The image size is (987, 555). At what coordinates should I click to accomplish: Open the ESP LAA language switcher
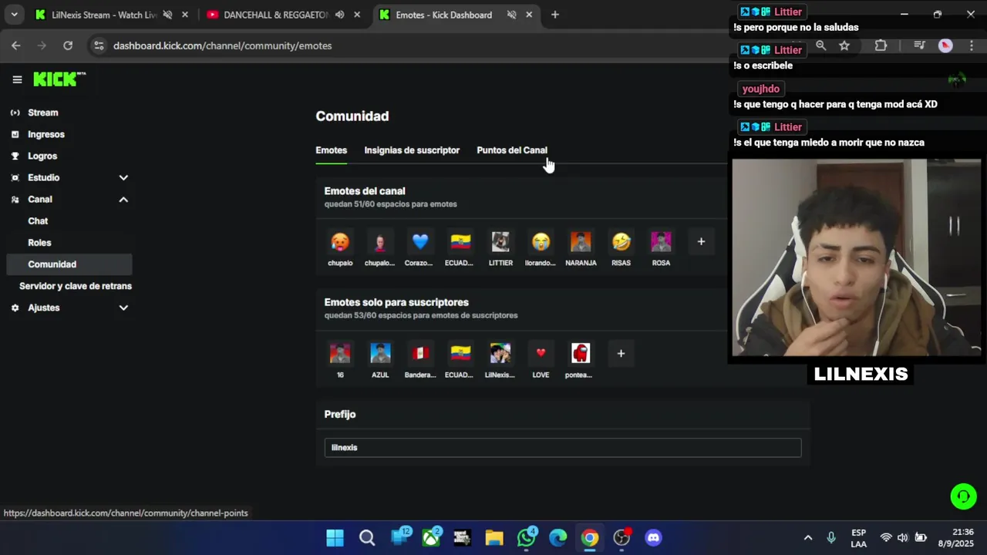point(858,538)
